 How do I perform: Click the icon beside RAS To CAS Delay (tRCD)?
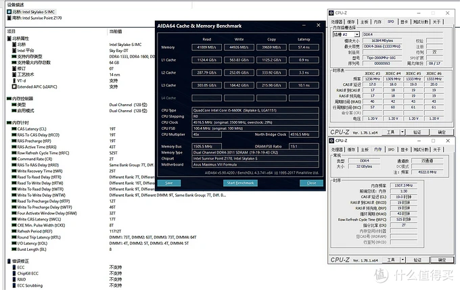(x=14, y=135)
